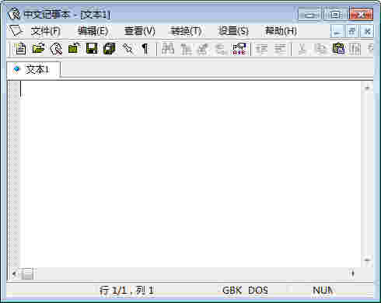The width and height of the screenshot is (381, 303).
Task: Open the 编辑(E) menu
Action: click(93, 31)
